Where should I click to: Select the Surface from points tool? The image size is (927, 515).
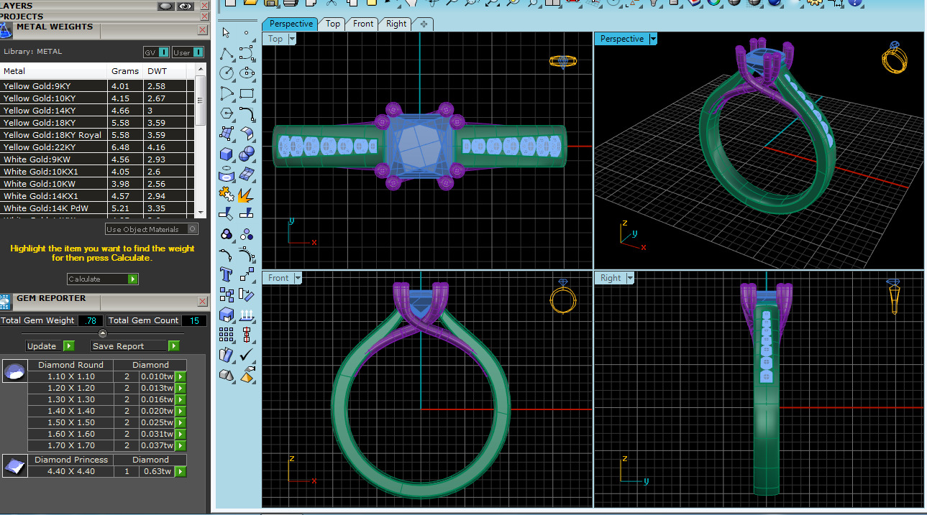227,134
